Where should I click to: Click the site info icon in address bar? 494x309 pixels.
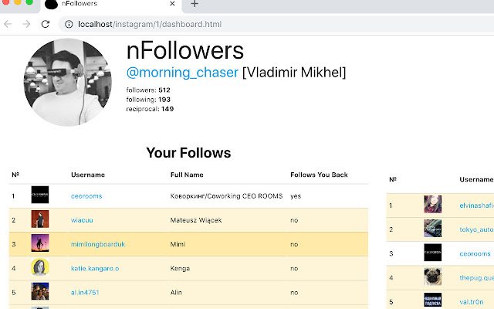tap(69, 24)
